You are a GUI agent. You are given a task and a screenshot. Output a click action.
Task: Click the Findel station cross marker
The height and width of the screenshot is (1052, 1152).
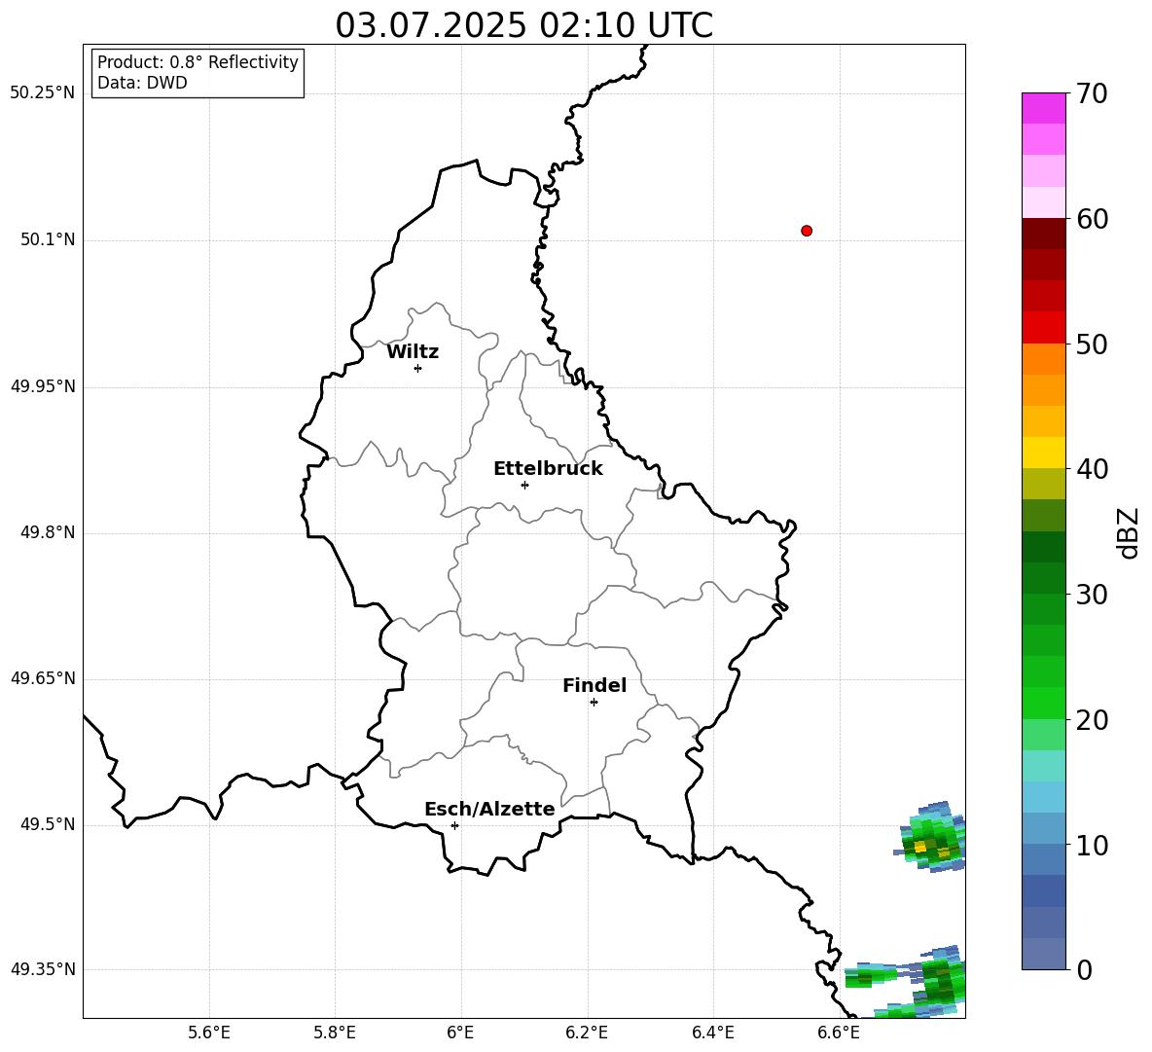point(594,703)
